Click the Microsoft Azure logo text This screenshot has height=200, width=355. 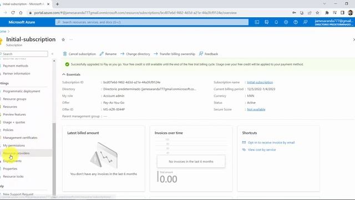22,22
